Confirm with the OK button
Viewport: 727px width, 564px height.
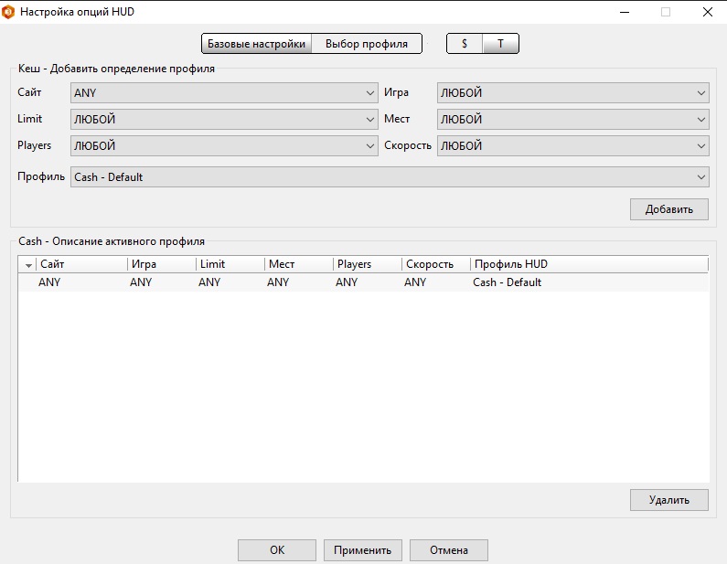277,550
